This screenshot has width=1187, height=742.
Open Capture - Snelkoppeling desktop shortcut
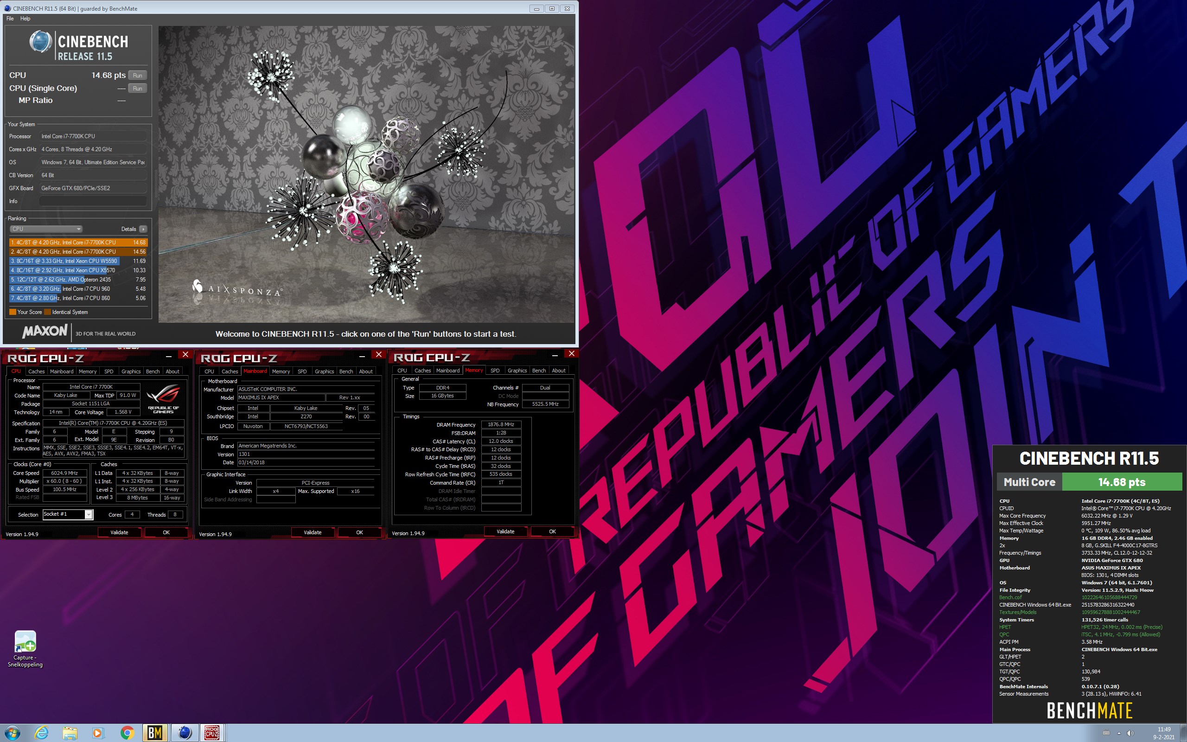coord(25,649)
